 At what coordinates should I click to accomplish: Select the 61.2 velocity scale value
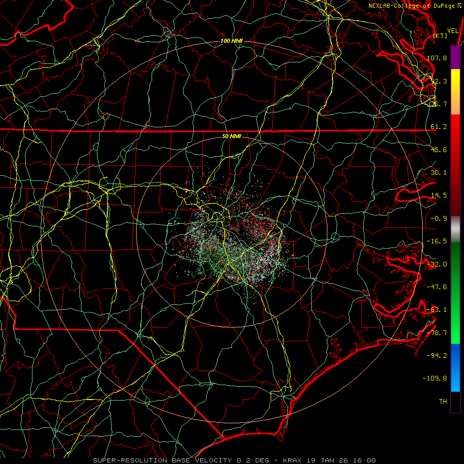(x=439, y=127)
